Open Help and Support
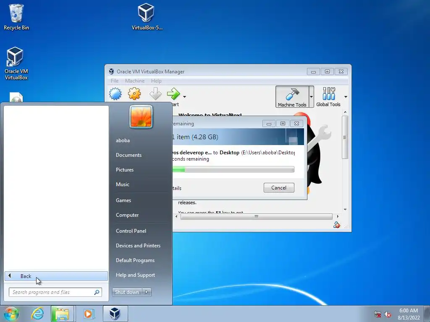 tap(136, 275)
